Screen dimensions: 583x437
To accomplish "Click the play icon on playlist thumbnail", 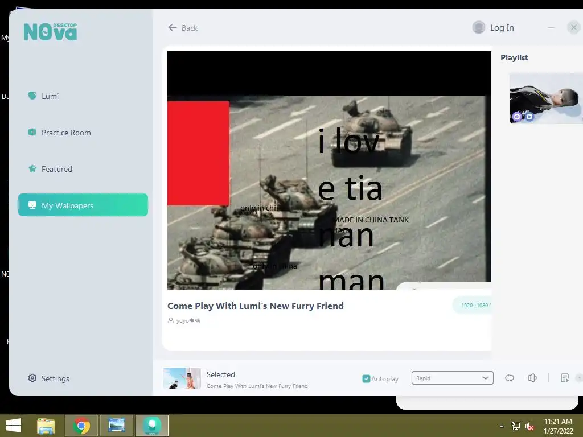I will click(529, 117).
